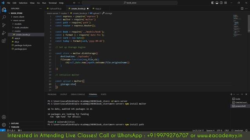This screenshot has height=140, width=250.
Task: Open Explorer views and more actions ellipsis
Action: click(41, 9)
